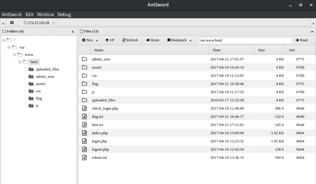Image resolution: width=316 pixels, height=184 pixels.
Task: Collapse the var tree node
Action: [x=9, y=47]
